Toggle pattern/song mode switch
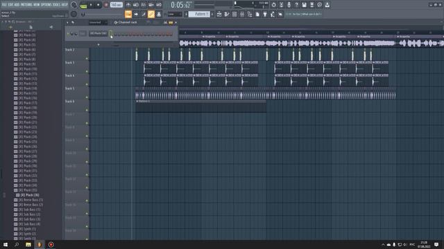Viewport: 444px width, 249px height. pos(83,5)
